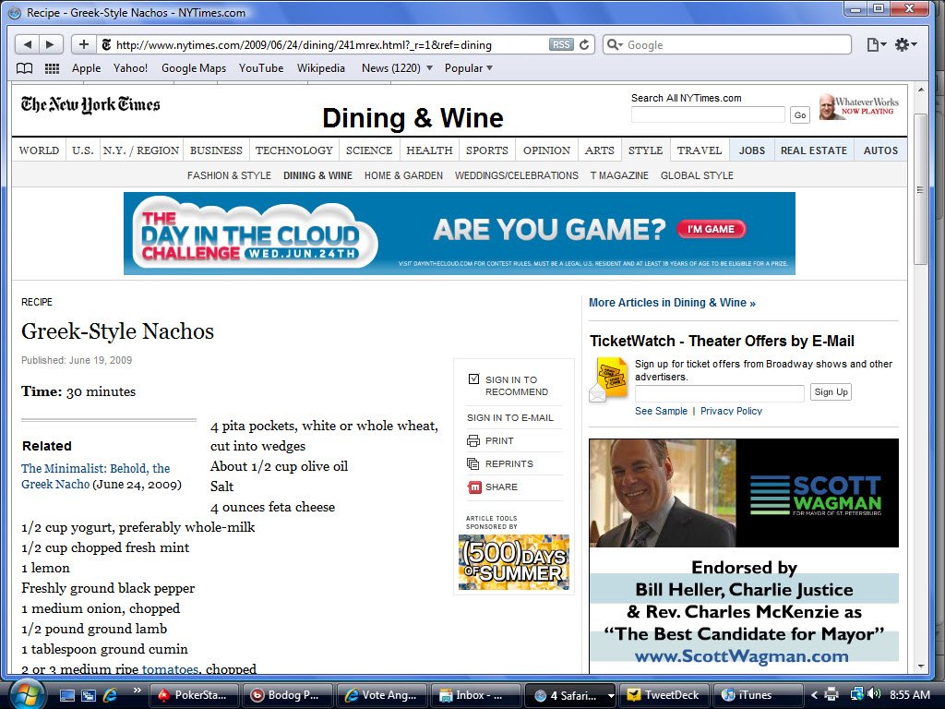The height and width of the screenshot is (709, 945).
Task: Click SIGN IN TO E-MAIL
Action: pyautogui.click(x=509, y=417)
